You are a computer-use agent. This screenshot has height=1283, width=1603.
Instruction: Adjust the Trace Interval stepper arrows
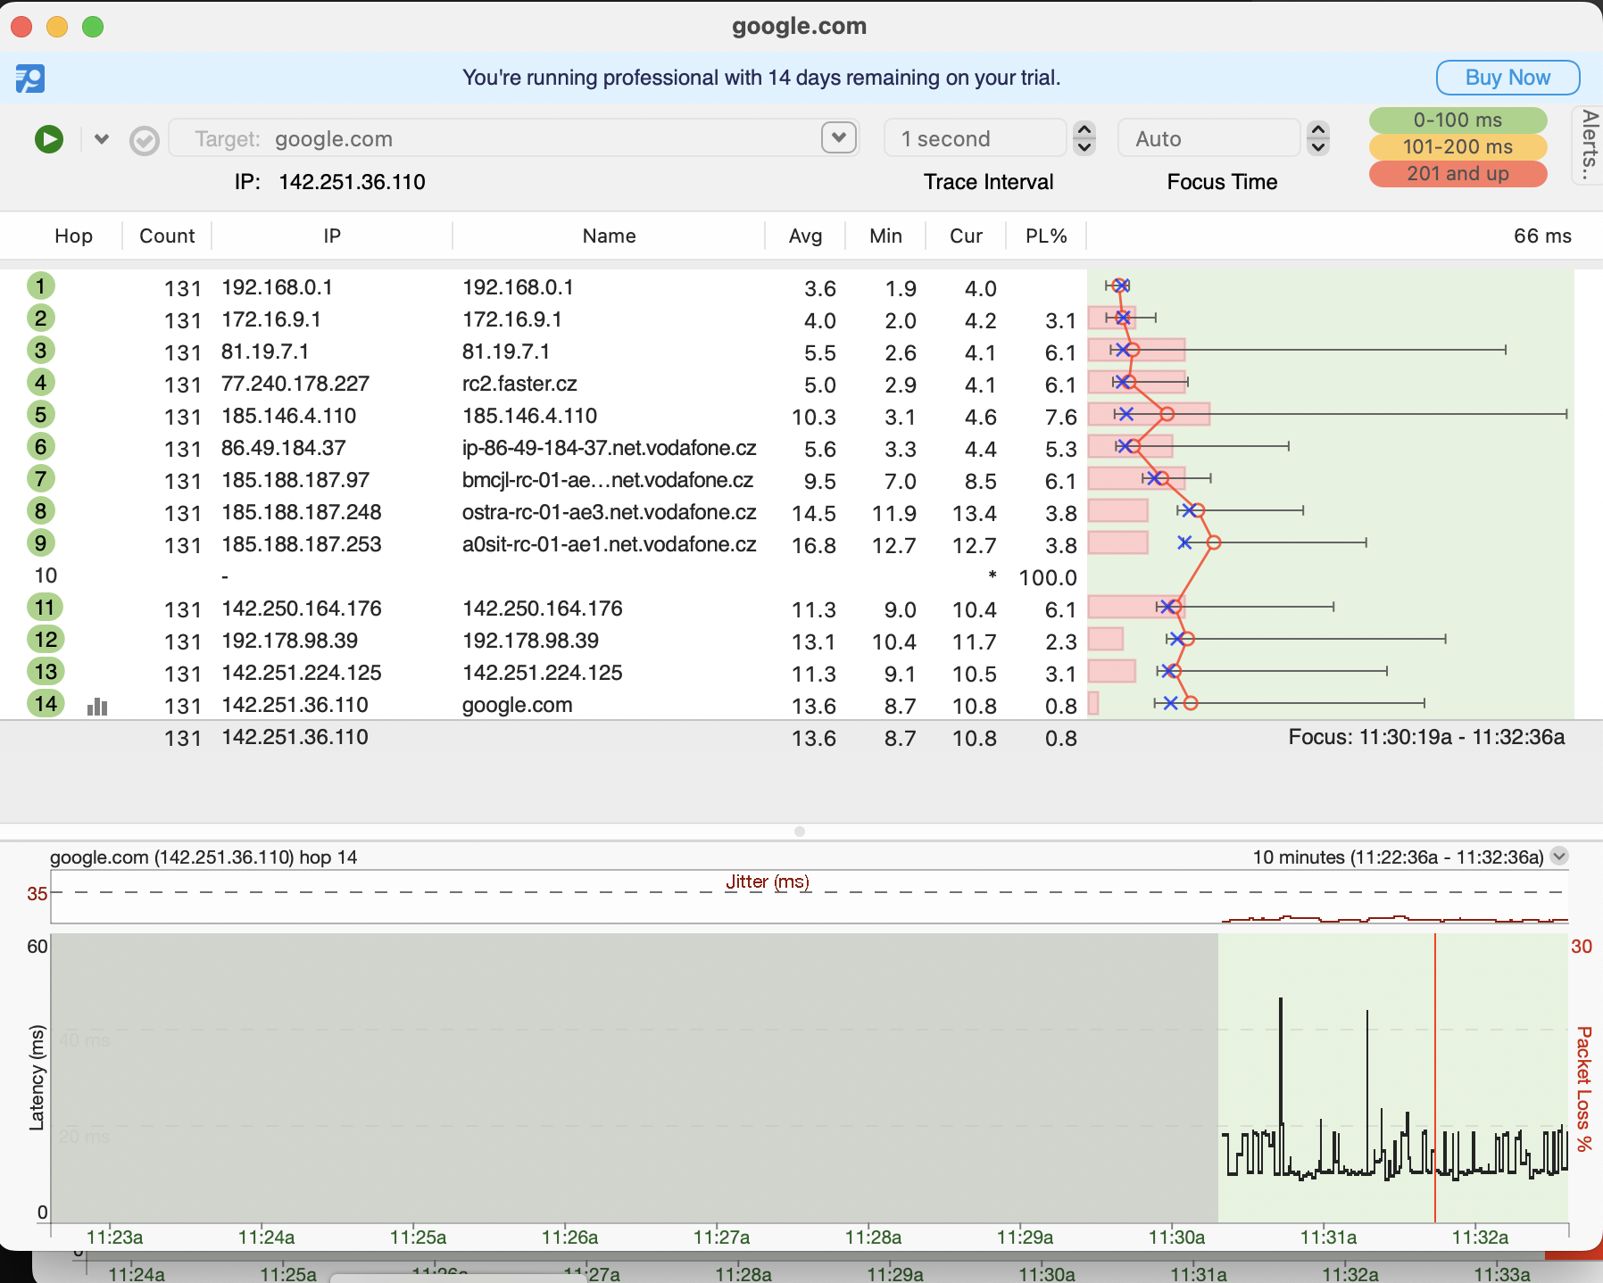pyautogui.click(x=1084, y=138)
